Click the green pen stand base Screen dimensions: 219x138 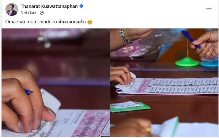pyautogui.click(x=187, y=62)
